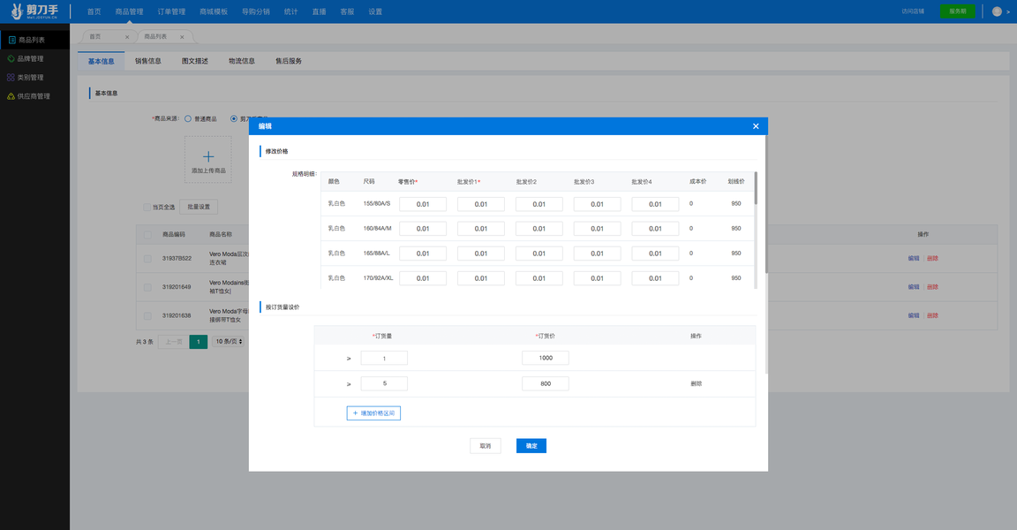The height and width of the screenshot is (530, 1017).
Task: Click the price table vertical scrollbar
Action: pos(756,189)
